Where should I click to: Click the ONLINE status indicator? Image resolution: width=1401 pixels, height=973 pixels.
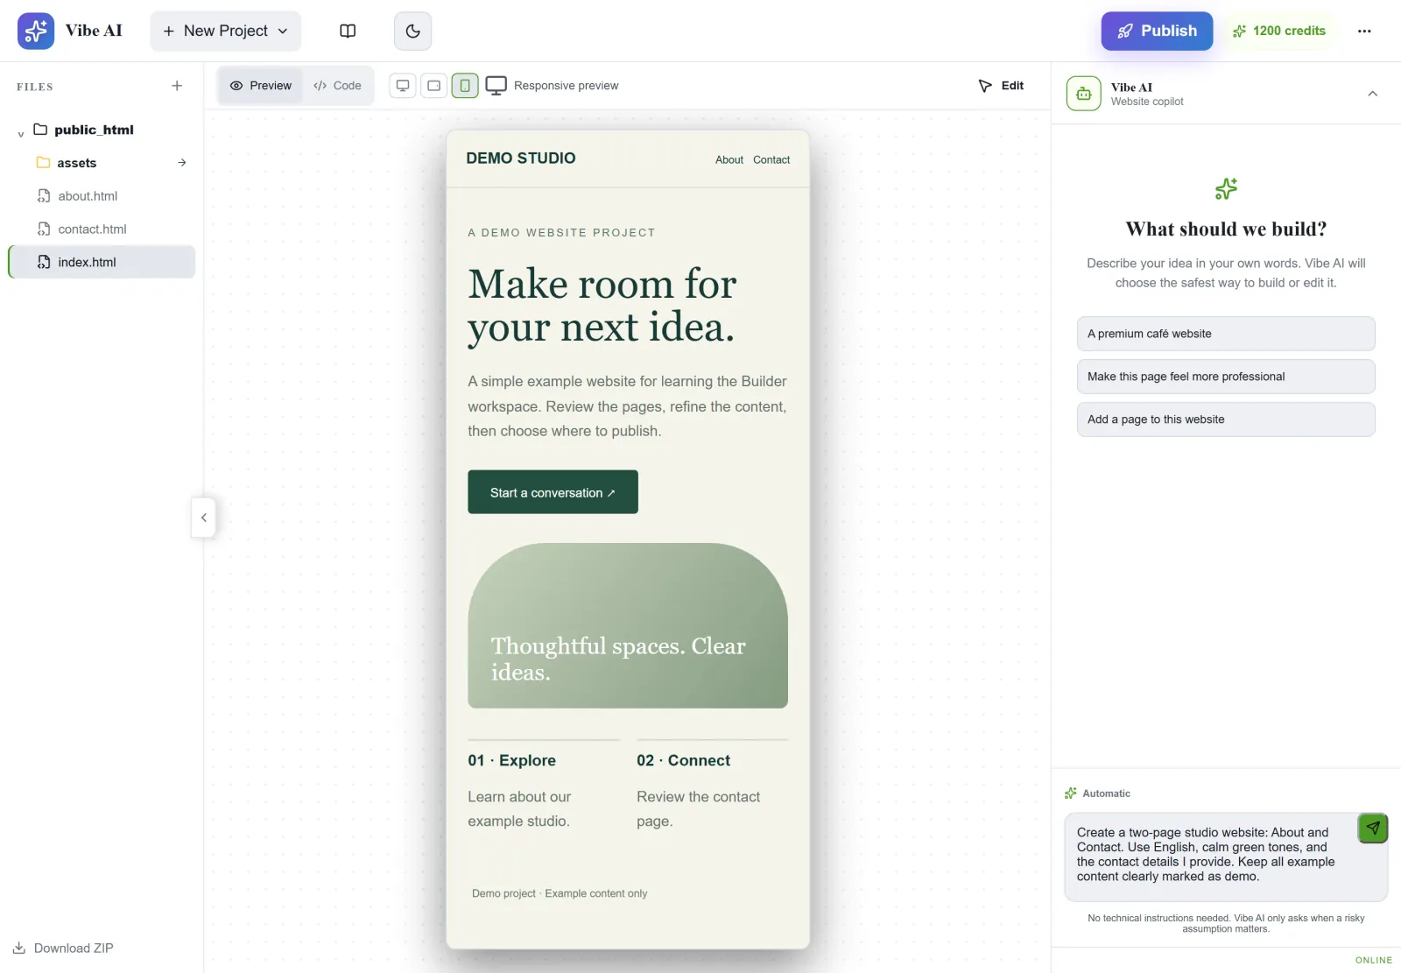pos(1373,960)
